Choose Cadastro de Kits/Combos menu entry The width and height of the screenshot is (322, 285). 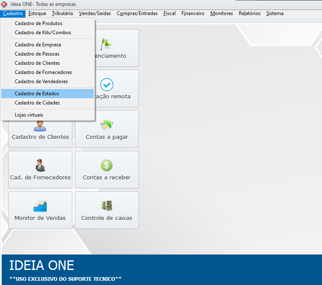coord(43,33)
